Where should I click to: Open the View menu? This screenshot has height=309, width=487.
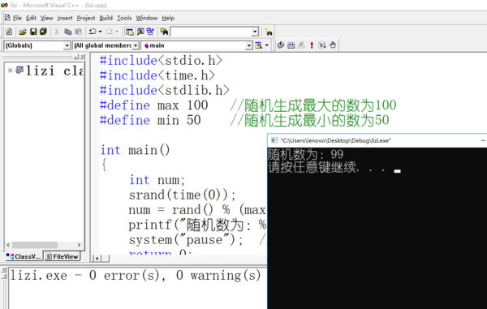(46, 19)
